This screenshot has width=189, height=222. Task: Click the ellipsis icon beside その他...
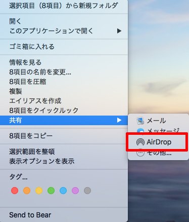tap(140, 153)
